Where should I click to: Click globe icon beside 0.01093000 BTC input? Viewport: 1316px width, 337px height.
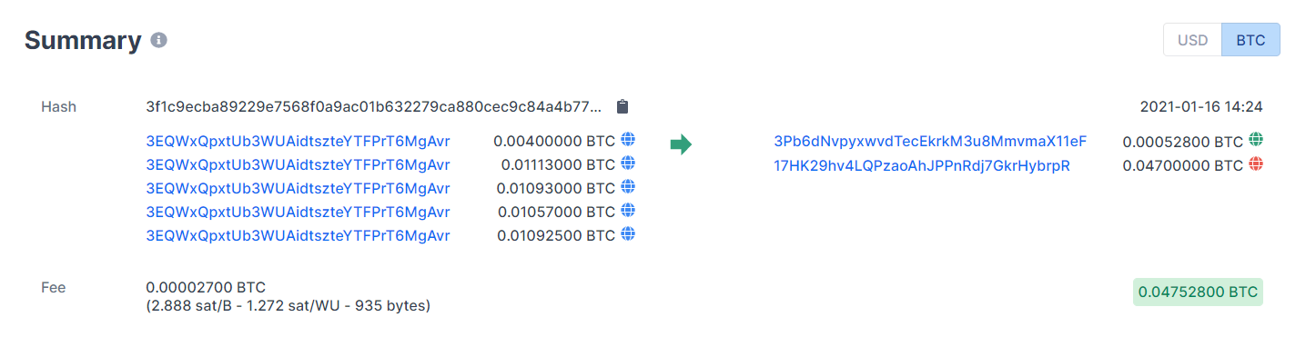(x=627, y=187)
